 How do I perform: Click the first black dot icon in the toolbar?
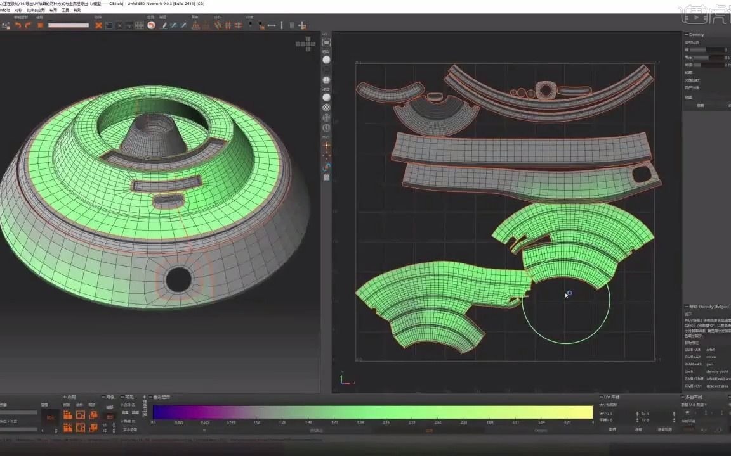coord(251,24)
